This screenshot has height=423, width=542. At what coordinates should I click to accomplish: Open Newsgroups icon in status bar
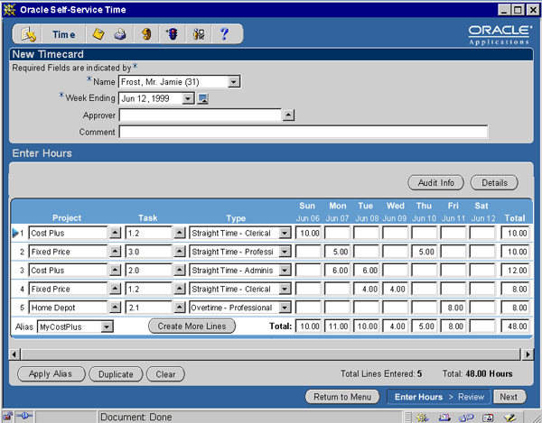click(466, 417)
